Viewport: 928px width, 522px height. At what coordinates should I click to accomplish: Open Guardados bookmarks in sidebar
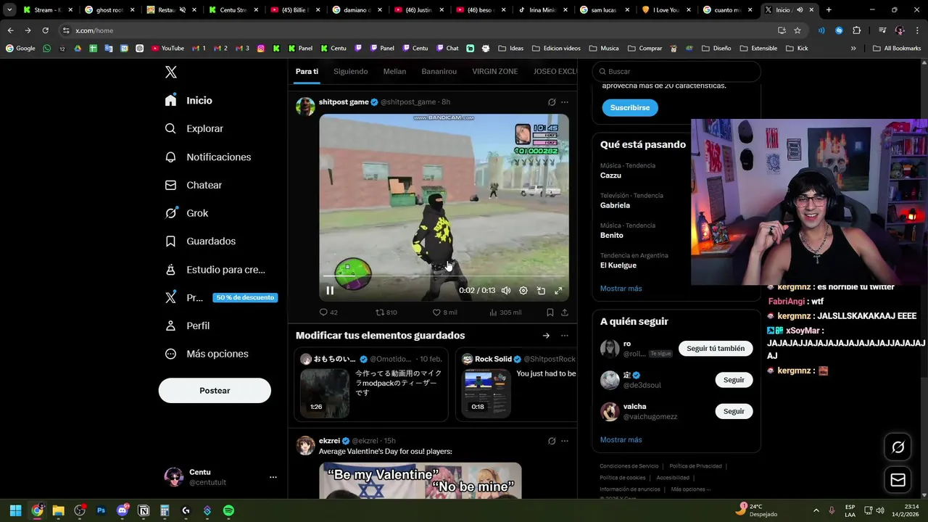tap(200, 241)
